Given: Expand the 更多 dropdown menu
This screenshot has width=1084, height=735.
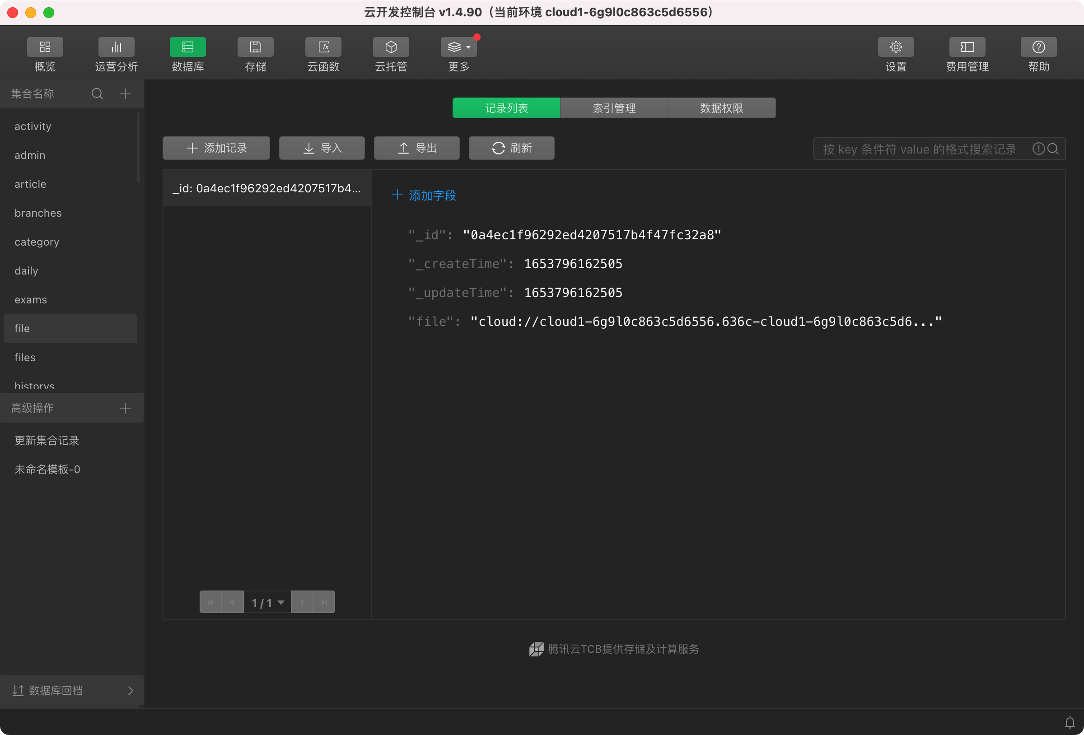Looking at the screenshot, I should tap(458, 47).
